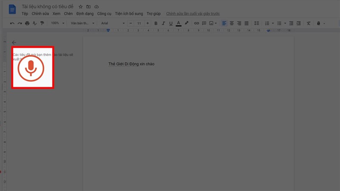Click the insert image icon

211,23
